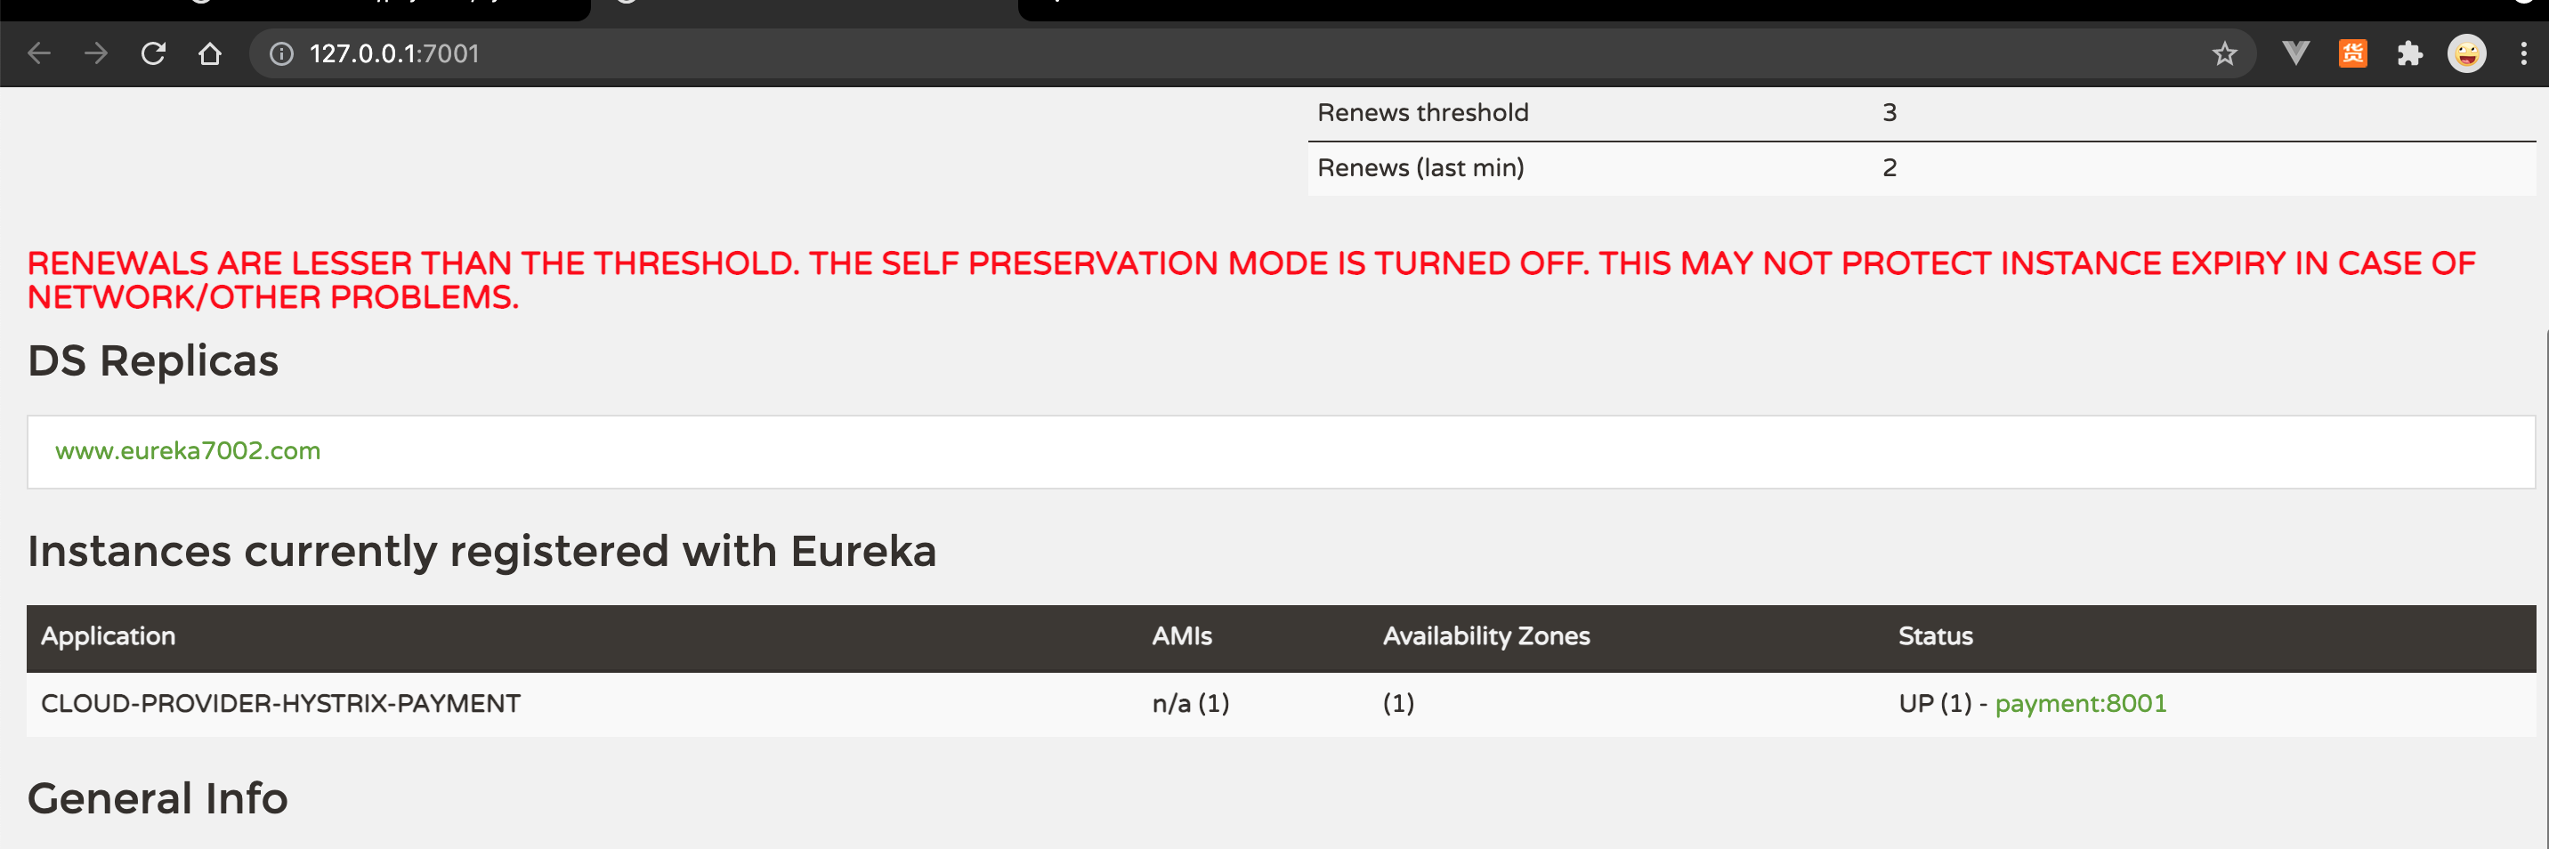Go to the browser home page
2549x849 pixels.
coord(210,53)
